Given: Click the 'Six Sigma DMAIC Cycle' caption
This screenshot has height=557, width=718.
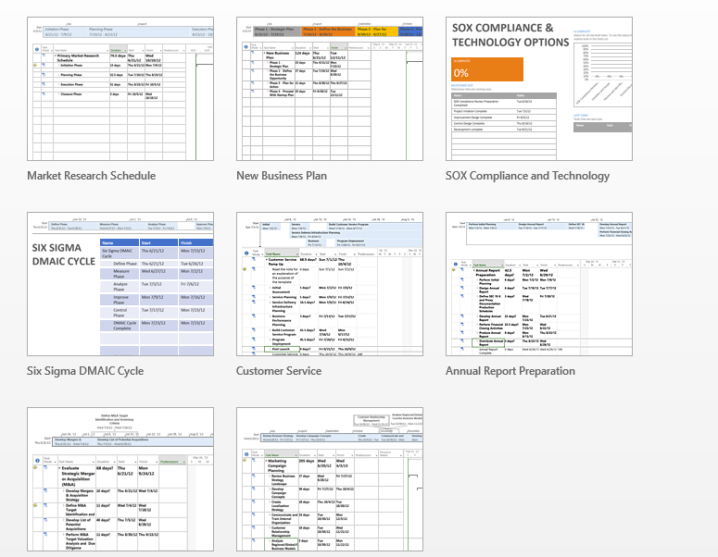Looking at the screenshot, I should [85, 371].
